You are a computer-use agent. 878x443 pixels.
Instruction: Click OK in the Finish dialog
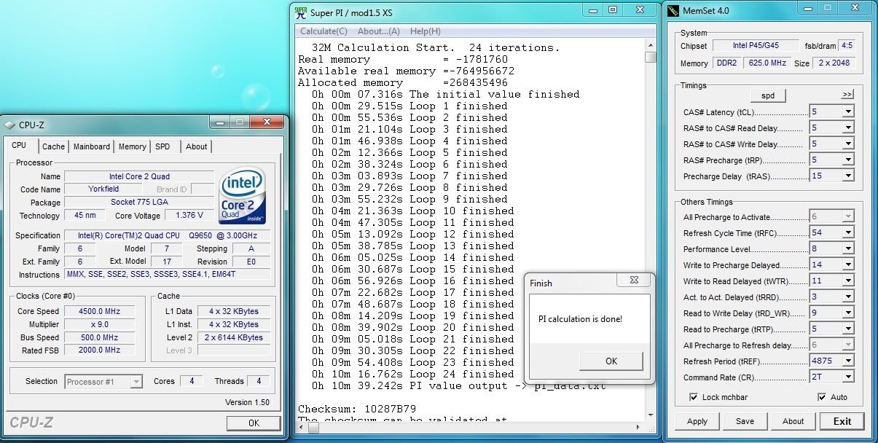(x=611, y=361)
